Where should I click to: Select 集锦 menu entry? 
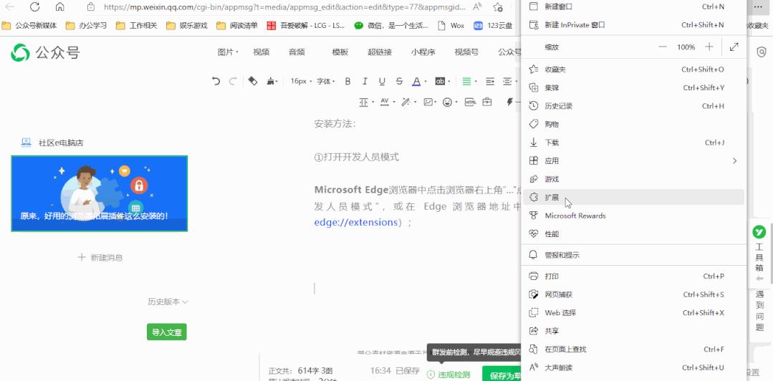tap(633, 88)
